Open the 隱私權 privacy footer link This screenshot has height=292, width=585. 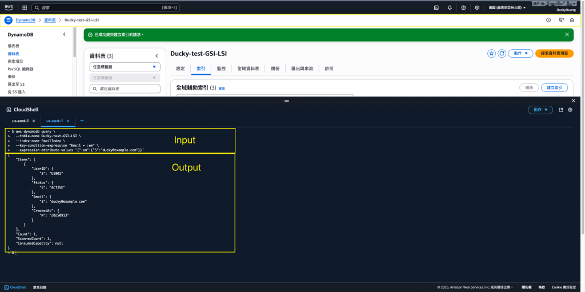(x=526, y=287)
